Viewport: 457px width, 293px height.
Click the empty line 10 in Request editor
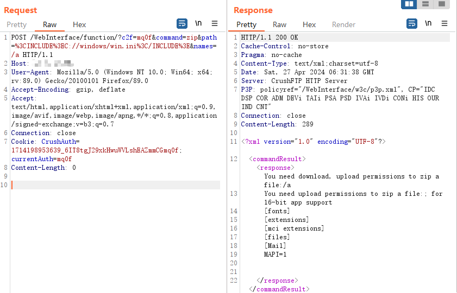pyautogui.click(x=115, y=185)
